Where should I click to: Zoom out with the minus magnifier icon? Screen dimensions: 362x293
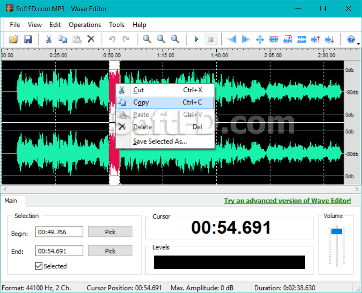point(161,39)
